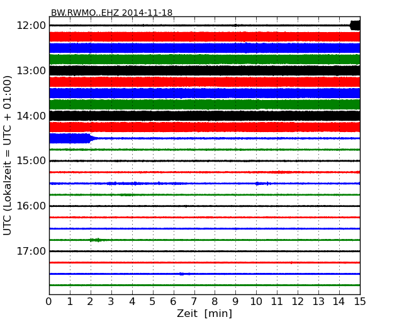Click the x-axis tick label "8"
Image resolution: width=409 pixels, height=327 pixels.
[215, 301]
